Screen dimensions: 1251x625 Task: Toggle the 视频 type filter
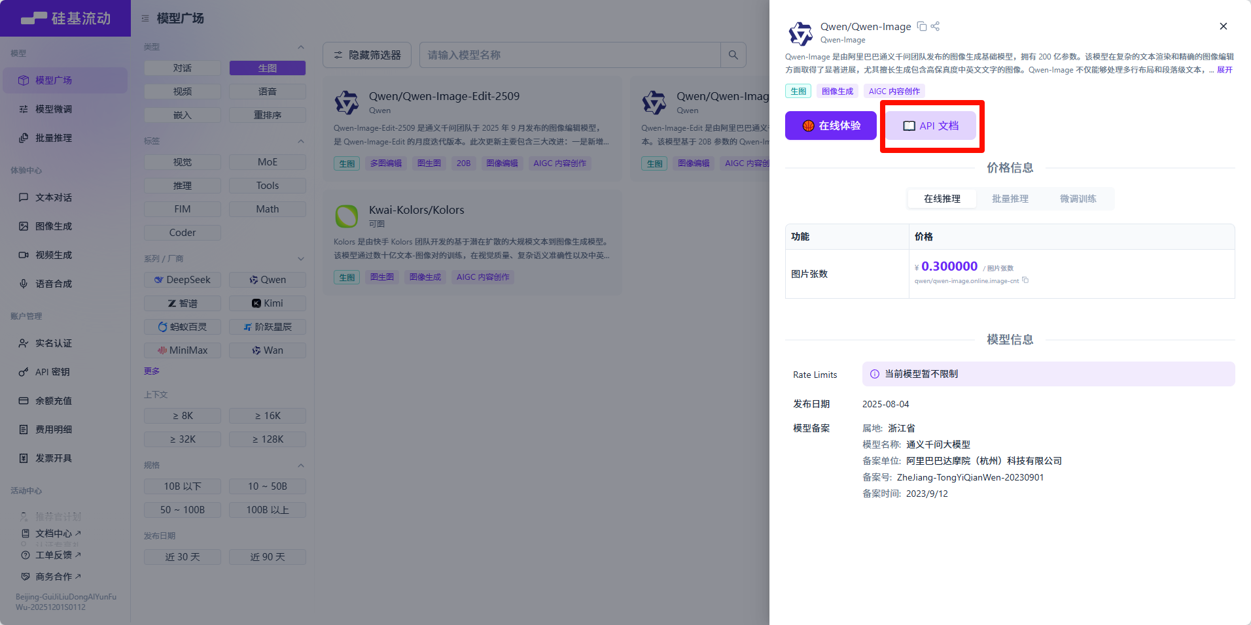[183, 92]
